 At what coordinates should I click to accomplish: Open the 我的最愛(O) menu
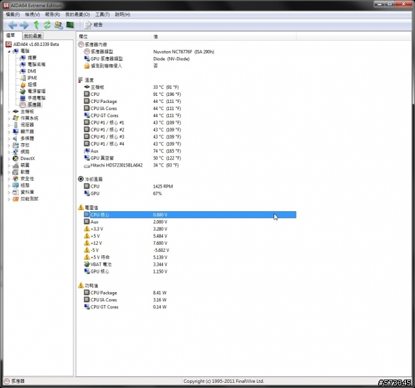coord(78,14)
